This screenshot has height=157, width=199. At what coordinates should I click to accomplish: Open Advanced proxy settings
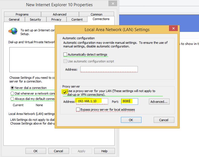tap(159, 102)
